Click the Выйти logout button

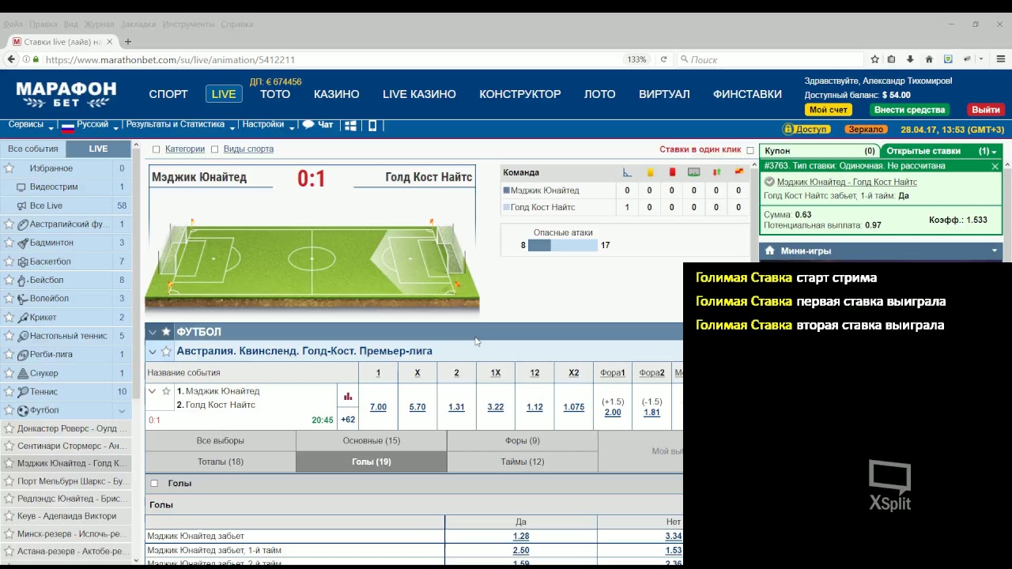click(986, 110)
